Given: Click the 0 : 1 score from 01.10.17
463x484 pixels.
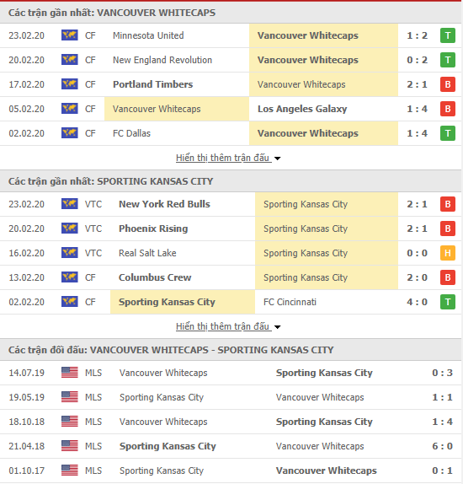Looking at the screenshot, I should coord(442,471).
